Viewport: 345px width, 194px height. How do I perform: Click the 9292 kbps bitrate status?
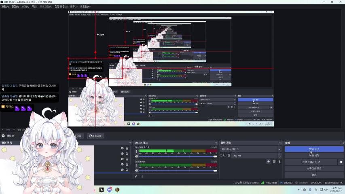click(x=271, y=183)
